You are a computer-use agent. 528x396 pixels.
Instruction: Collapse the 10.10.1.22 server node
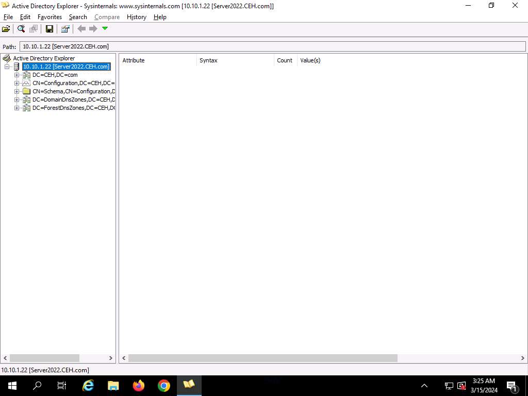tap(7, 67)
